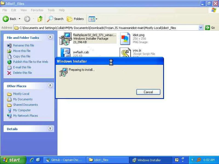Viewport: 219px width, 164px height.
Task: Click Move this file
Action: [x=22, y=51]
